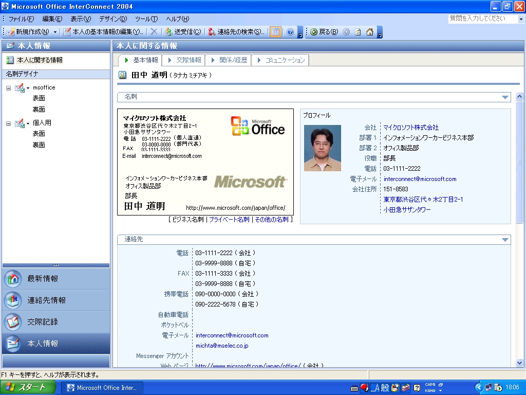Open the ツール (Tools) menu
Screen dimensions: 526x395
click(x=146, y=19)
